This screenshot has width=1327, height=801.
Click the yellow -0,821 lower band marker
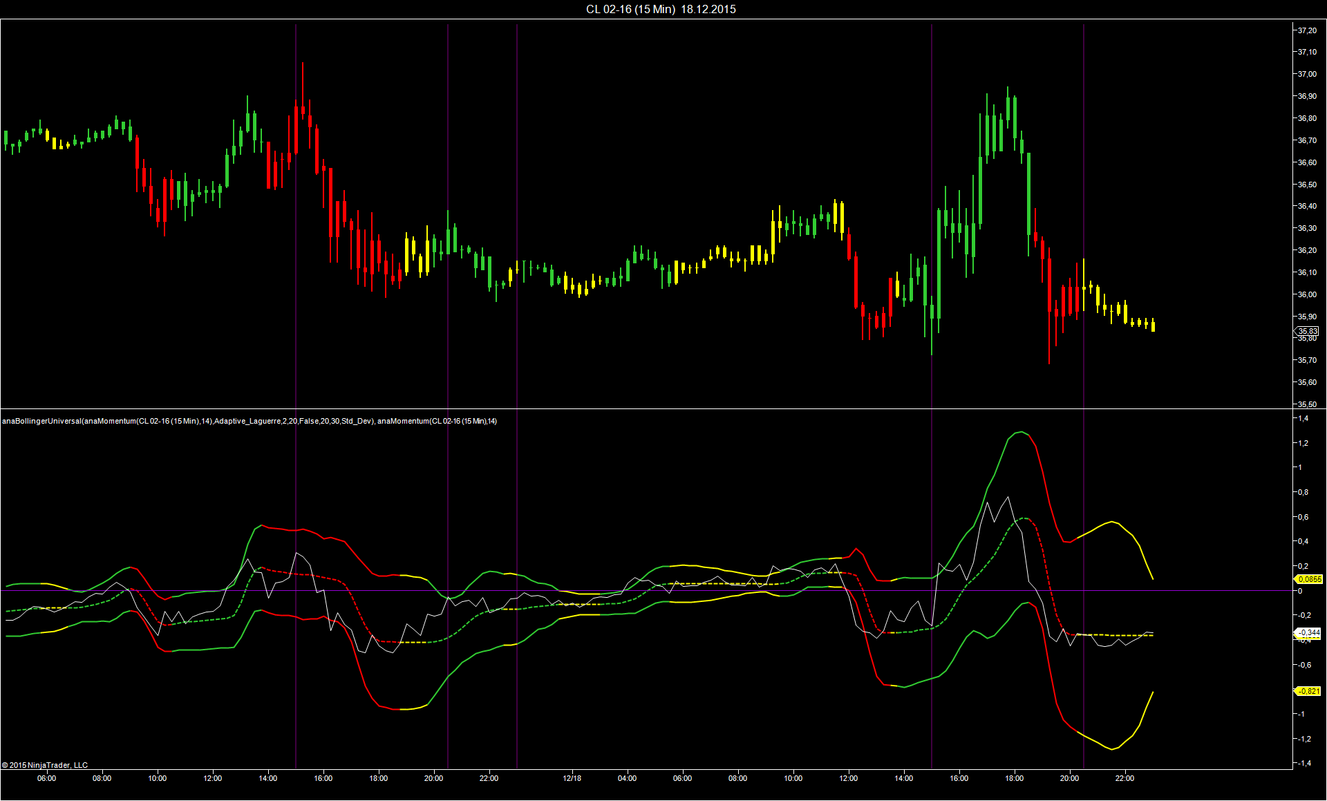pos(1308,691)
